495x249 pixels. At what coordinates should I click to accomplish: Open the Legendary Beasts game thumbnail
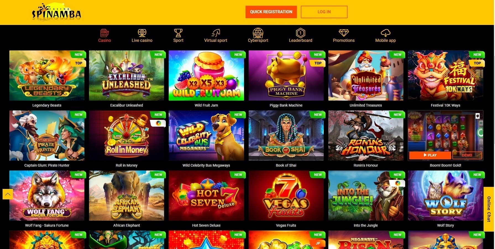[x=47, y=75]
